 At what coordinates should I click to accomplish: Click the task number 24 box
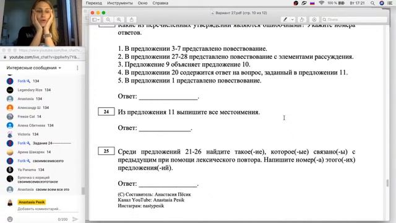coord(106,111)
